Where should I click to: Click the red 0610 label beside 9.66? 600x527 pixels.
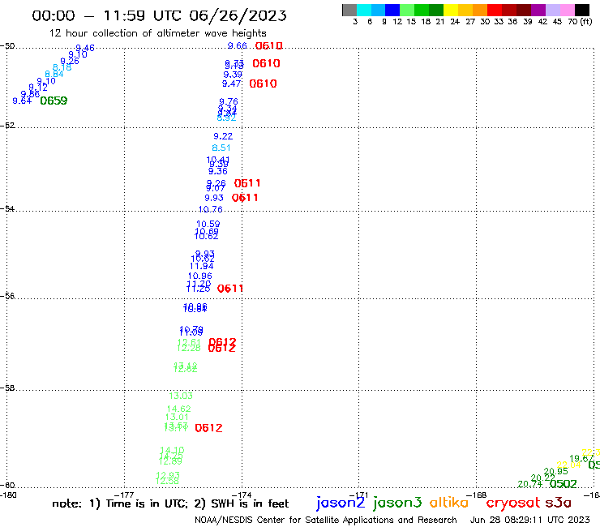click(x=268, y=46)
